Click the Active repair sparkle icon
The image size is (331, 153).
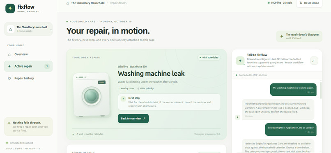(9, 66)
